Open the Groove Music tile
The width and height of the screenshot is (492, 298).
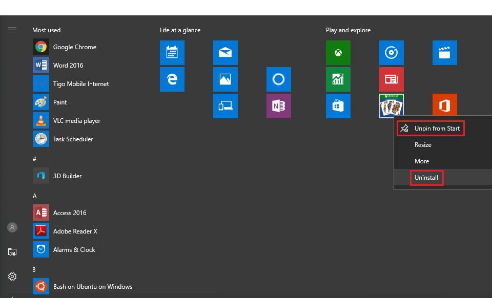tap(391, 53)
